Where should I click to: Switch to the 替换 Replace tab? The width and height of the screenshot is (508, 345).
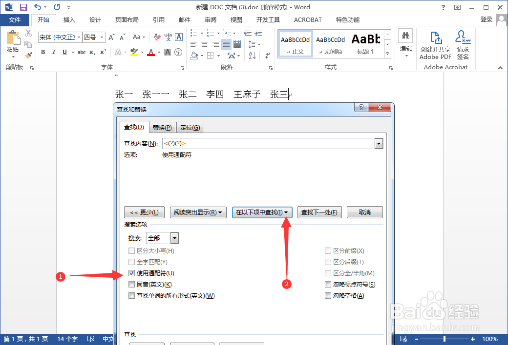pos(162,127)
